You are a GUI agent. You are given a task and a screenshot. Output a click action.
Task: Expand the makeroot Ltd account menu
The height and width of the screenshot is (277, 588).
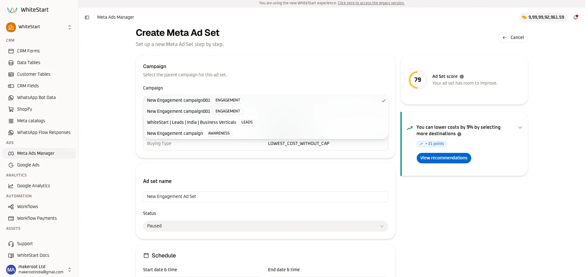70,270
